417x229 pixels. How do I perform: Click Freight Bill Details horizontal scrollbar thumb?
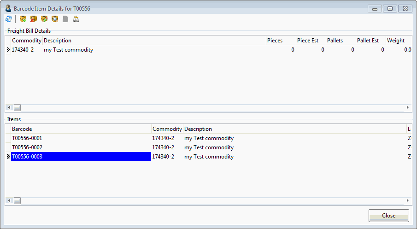[18, 108]
